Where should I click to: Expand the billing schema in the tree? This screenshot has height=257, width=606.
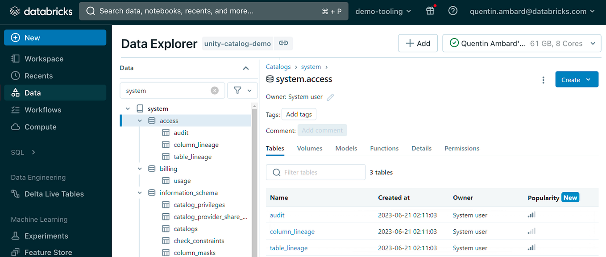pos(140,169)
